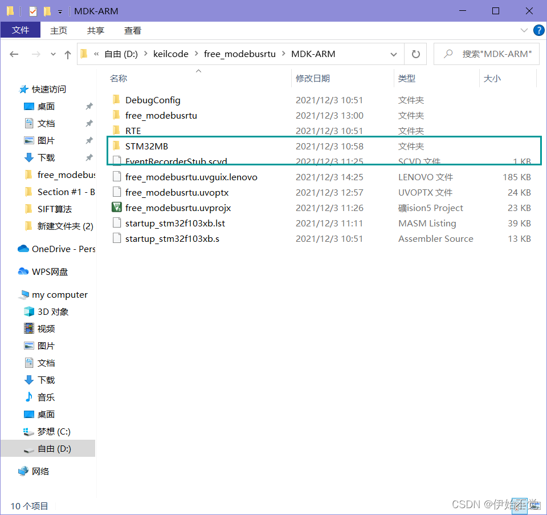Customize quick access toolbar dropdown
The width and height of the screenshot is (547, 515).
tap(60, 12)
